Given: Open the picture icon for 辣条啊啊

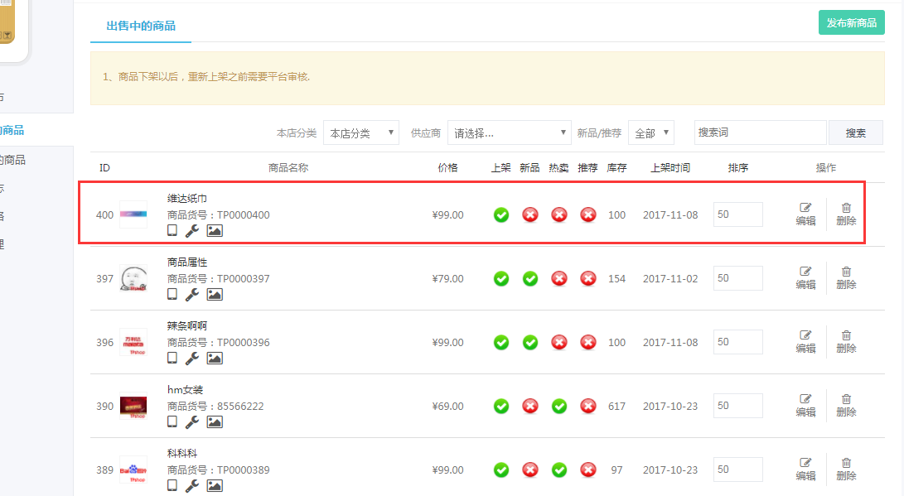Looking at the screenshot, I should (215, 358).
